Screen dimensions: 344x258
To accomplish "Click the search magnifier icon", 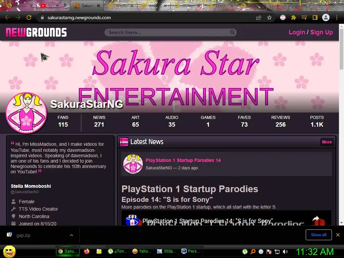I will pos(232,33).
